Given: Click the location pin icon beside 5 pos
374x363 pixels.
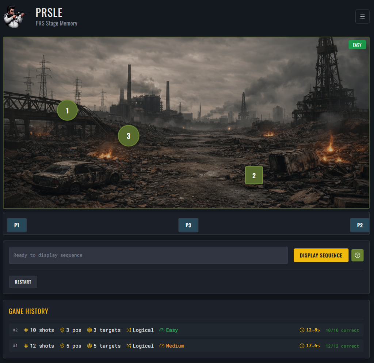Looking at the screenshot, I should click(x=62, y=346).
